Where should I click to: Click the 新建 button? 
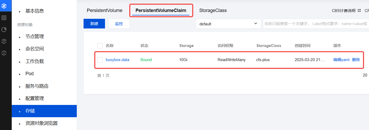(x=94, y=23)
